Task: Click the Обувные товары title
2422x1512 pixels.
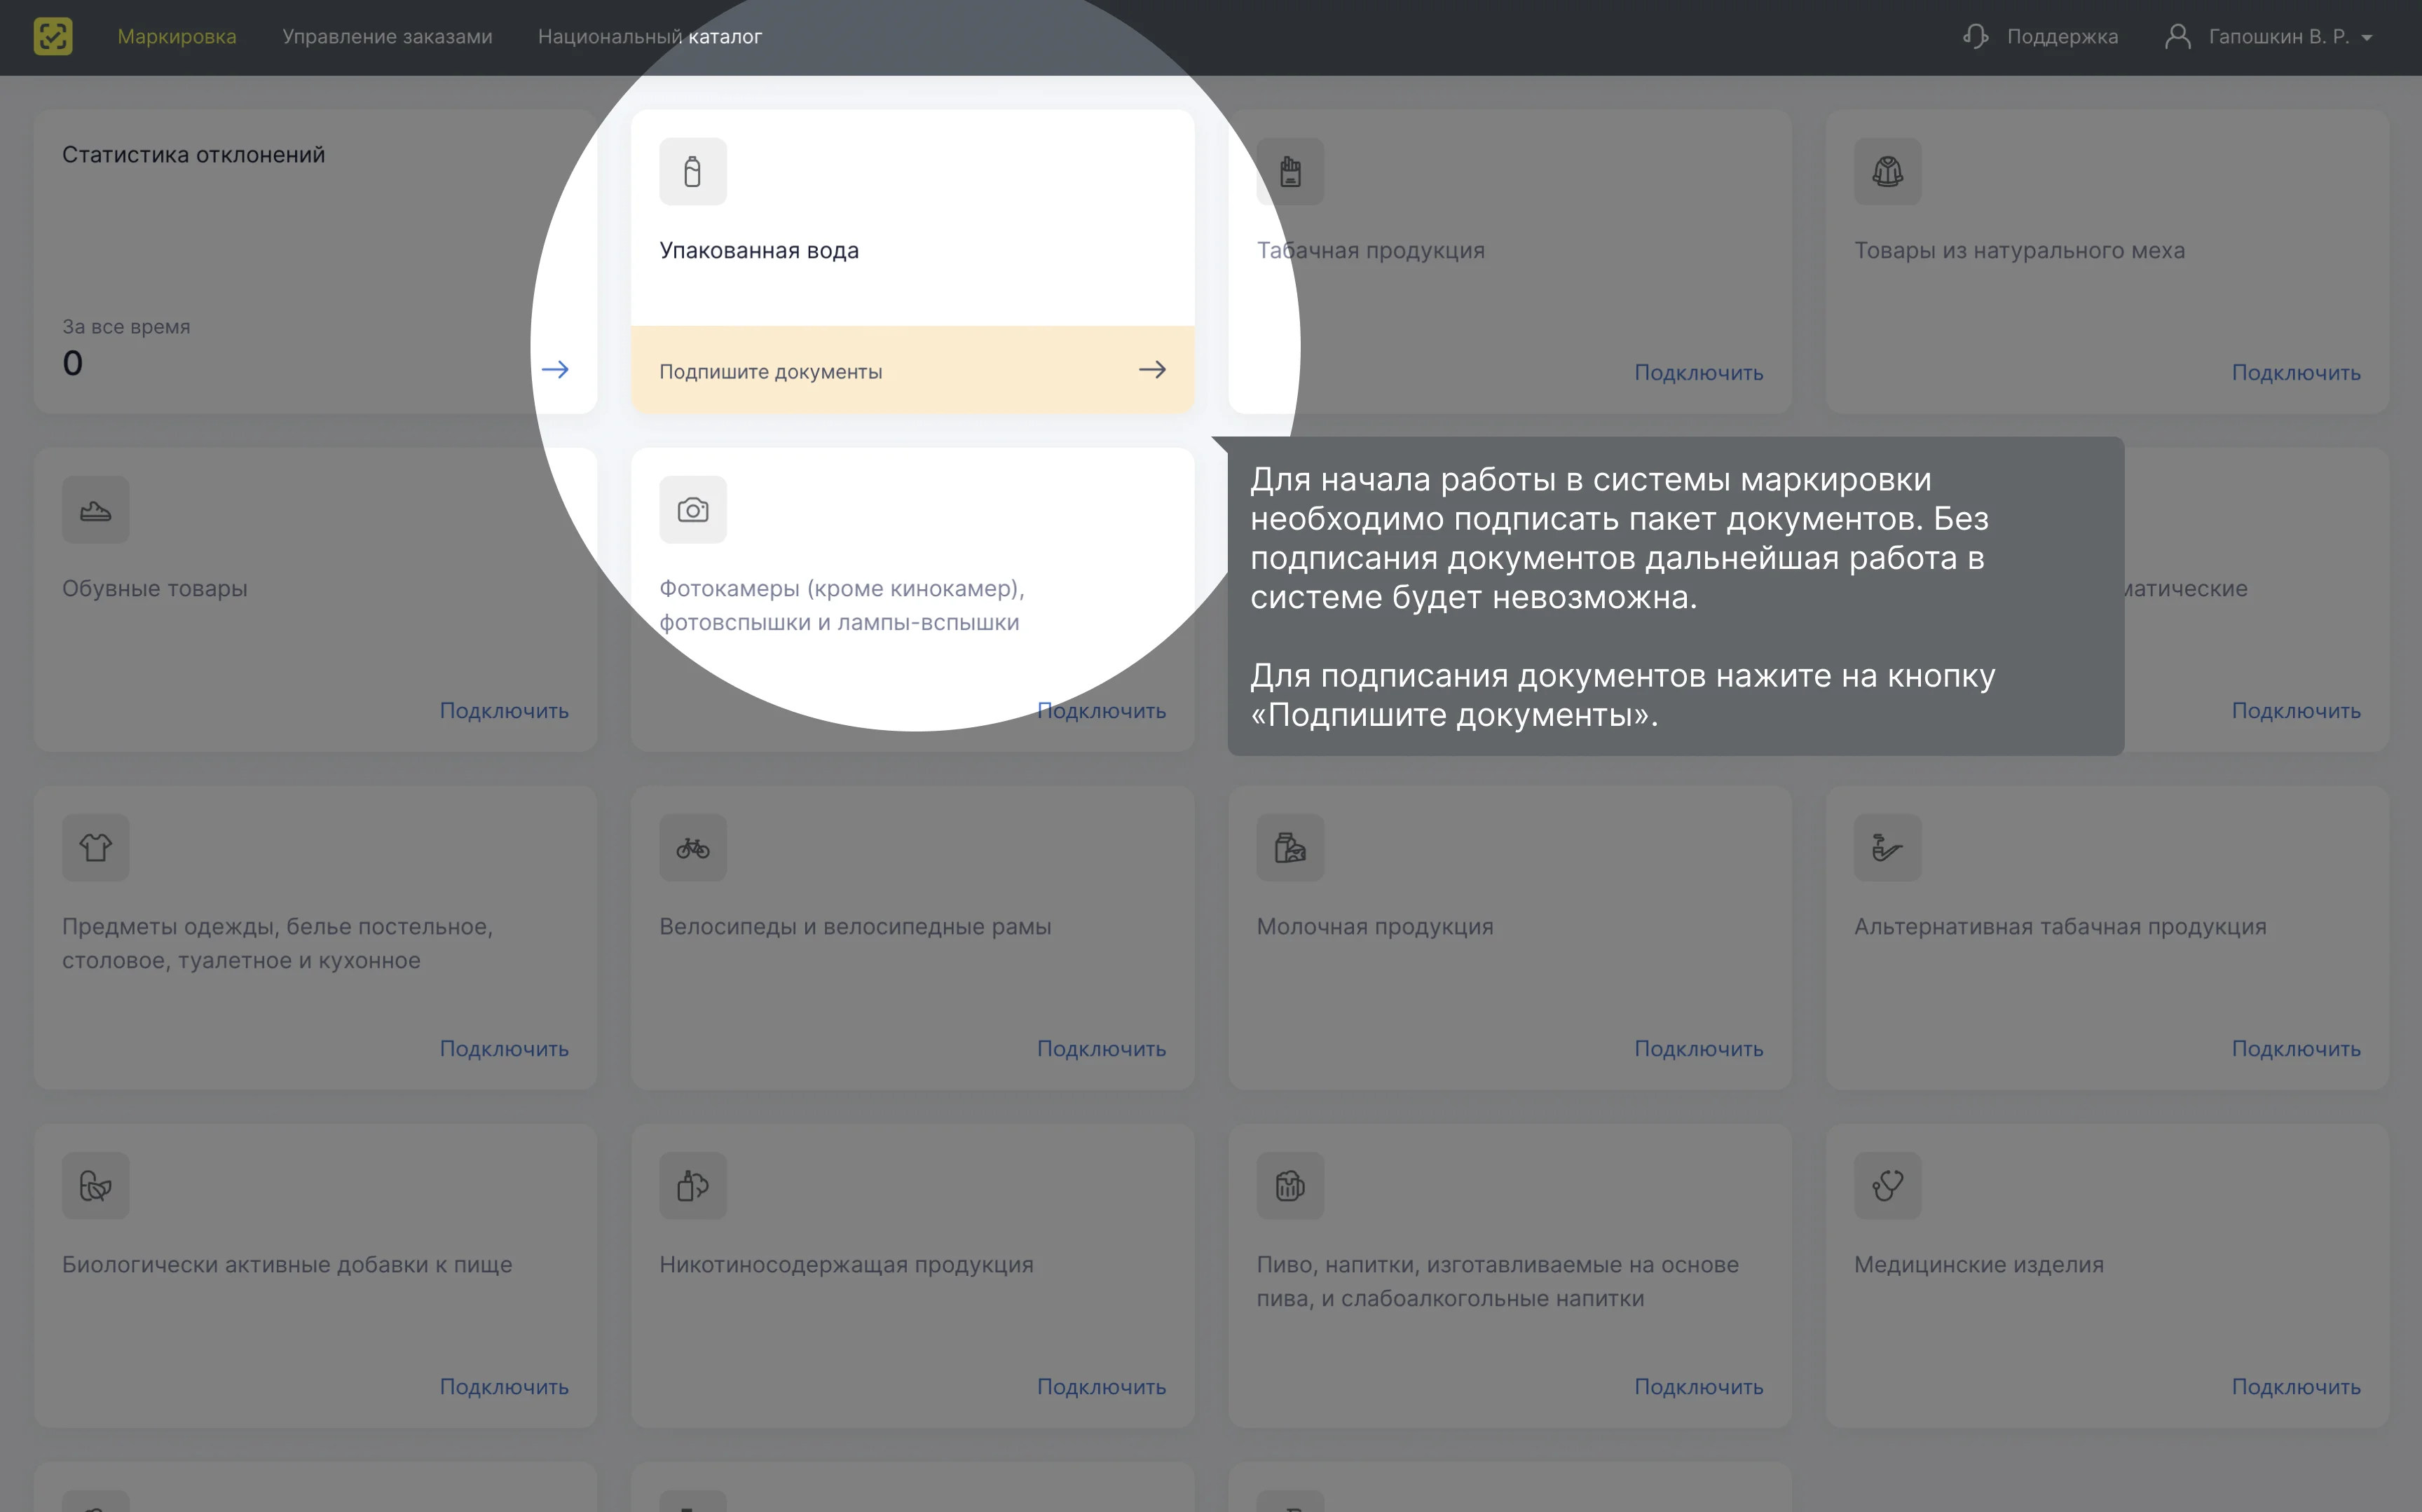Action: (x=154, y=589)
